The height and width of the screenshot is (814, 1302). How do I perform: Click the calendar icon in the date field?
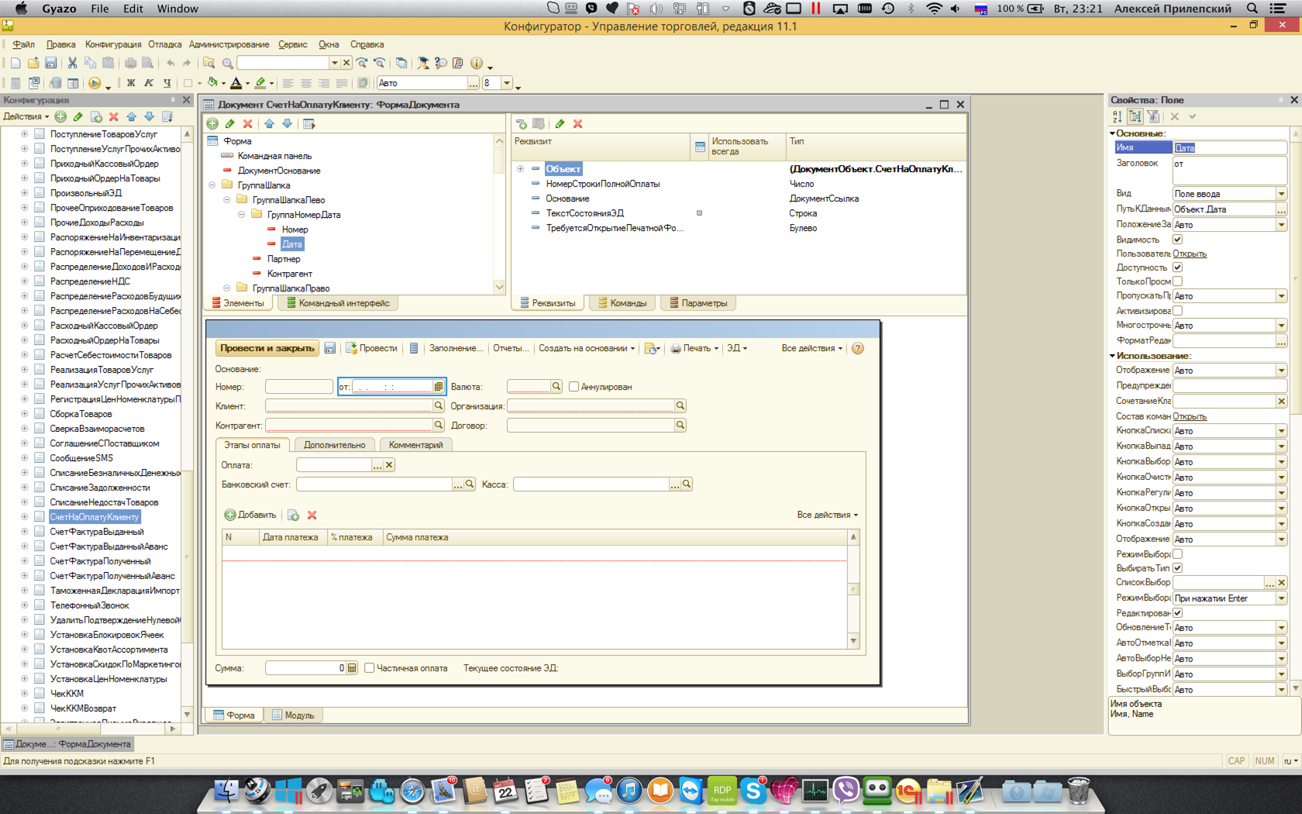[x=439, y=387]
